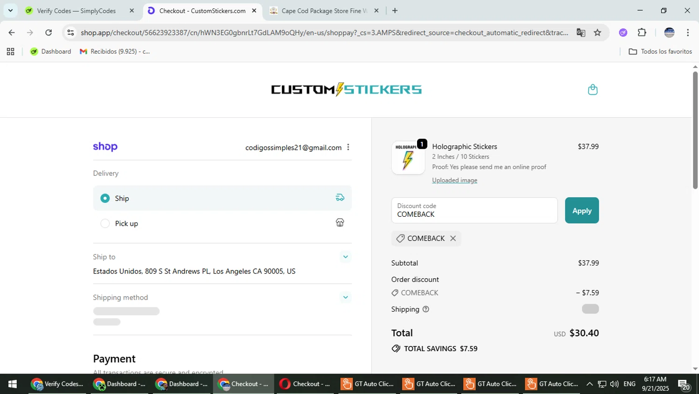Open the apps grid in bookmarks bar
Image resolution: width=699 pixels, height=394 pixels.
(10, 52)
